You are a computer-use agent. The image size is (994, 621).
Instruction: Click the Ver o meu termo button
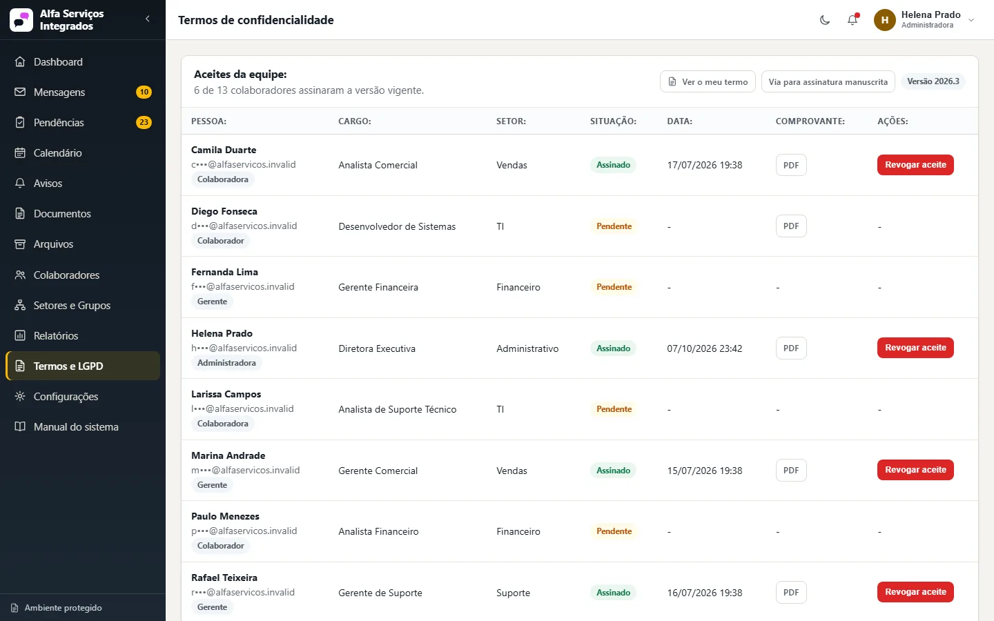[x=708, y=81]
